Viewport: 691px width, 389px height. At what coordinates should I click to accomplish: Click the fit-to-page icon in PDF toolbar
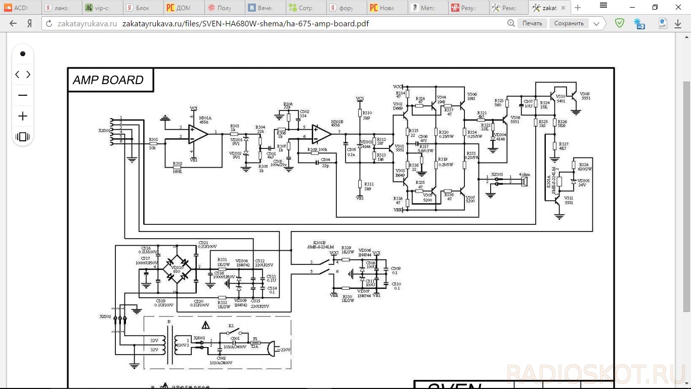[x=23, y=137]
